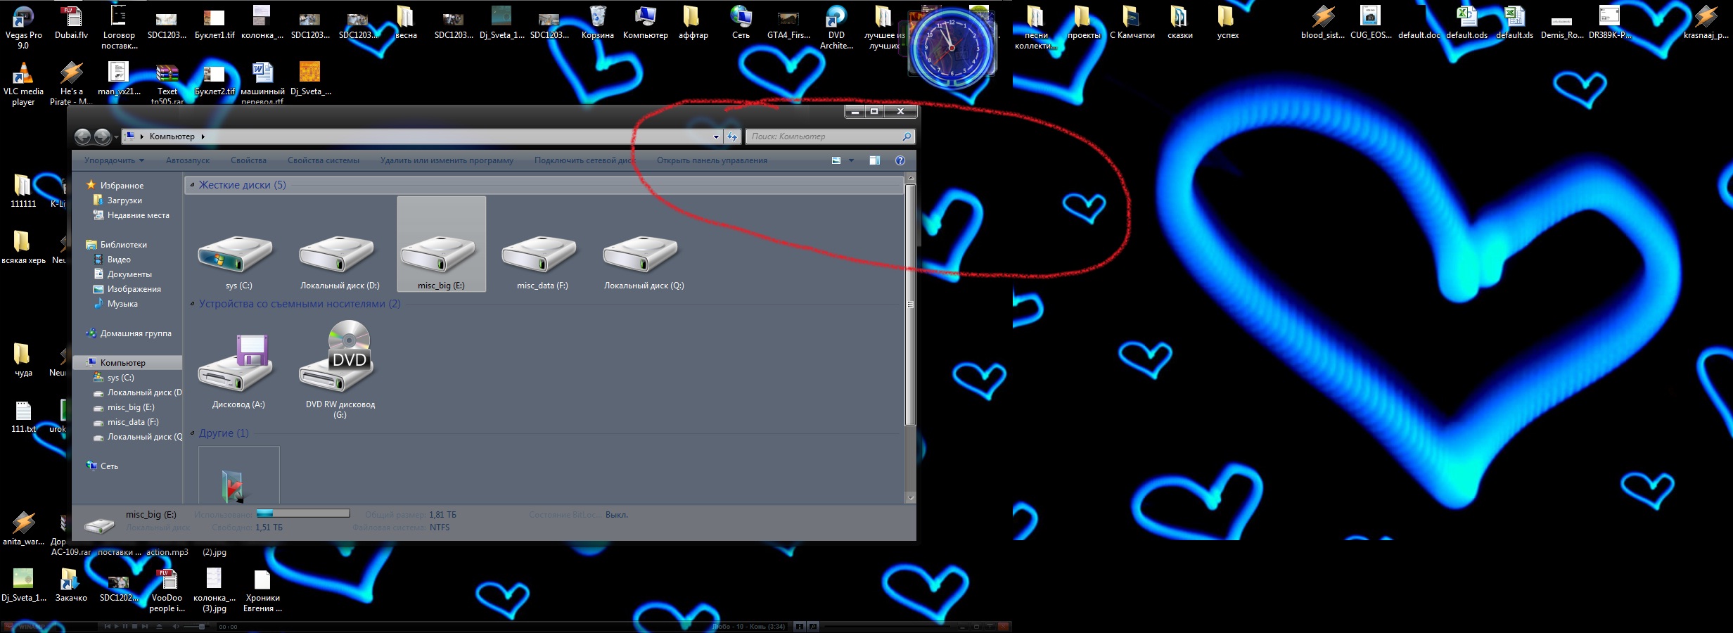Select the misc_big (E:) drive icon in main pane
The height and width of the screenshot is (633, 1733).
tap(438, 255)
